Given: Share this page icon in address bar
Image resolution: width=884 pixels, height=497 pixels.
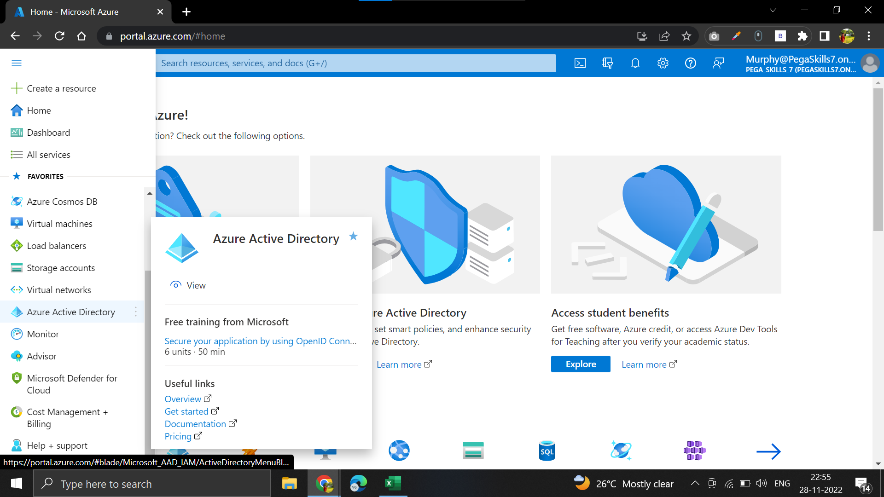Looking at the screenshot, I should [x=664, y=36].
